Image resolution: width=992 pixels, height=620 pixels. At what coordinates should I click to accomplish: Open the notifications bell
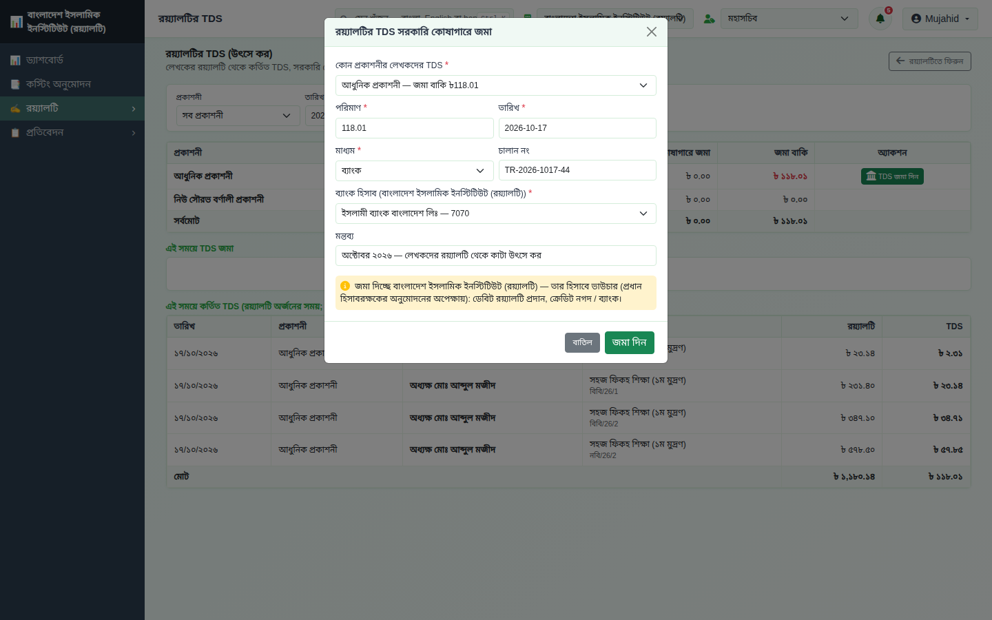(x=880, y=19)
